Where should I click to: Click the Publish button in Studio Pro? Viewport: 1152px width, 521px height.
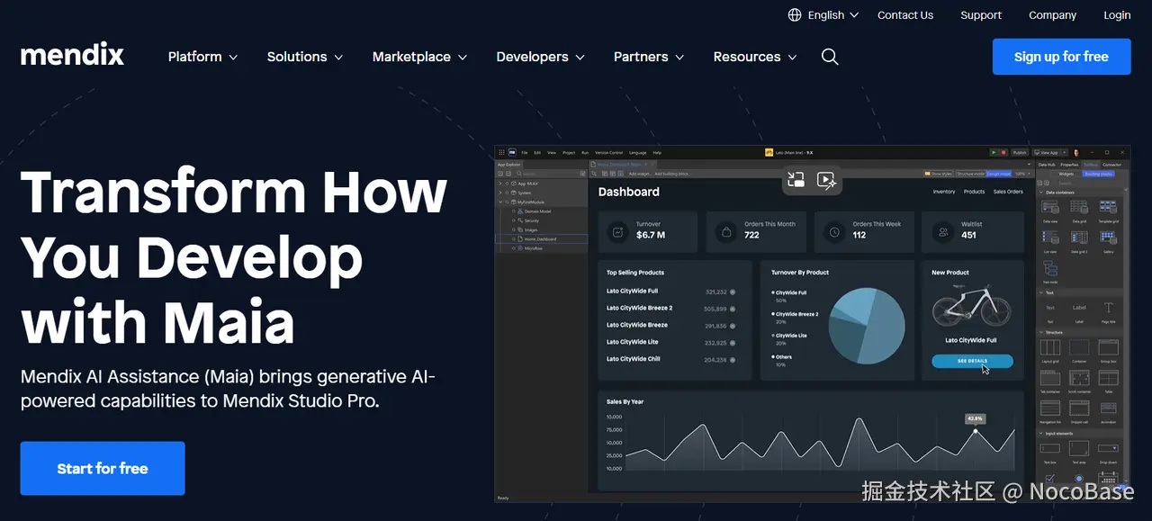[1020, 152]
